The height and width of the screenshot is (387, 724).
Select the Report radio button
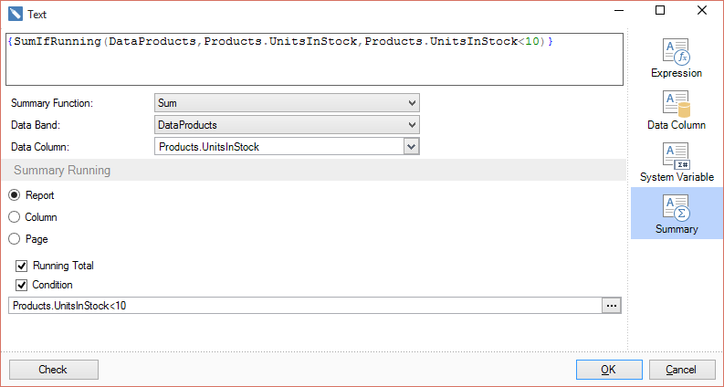pyautogui.click(x=15, y=195)
